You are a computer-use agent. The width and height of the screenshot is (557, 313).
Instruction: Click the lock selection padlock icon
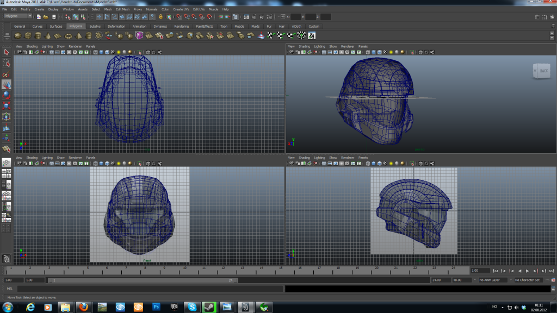160,17
